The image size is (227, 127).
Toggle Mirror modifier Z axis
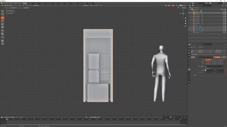220,60
